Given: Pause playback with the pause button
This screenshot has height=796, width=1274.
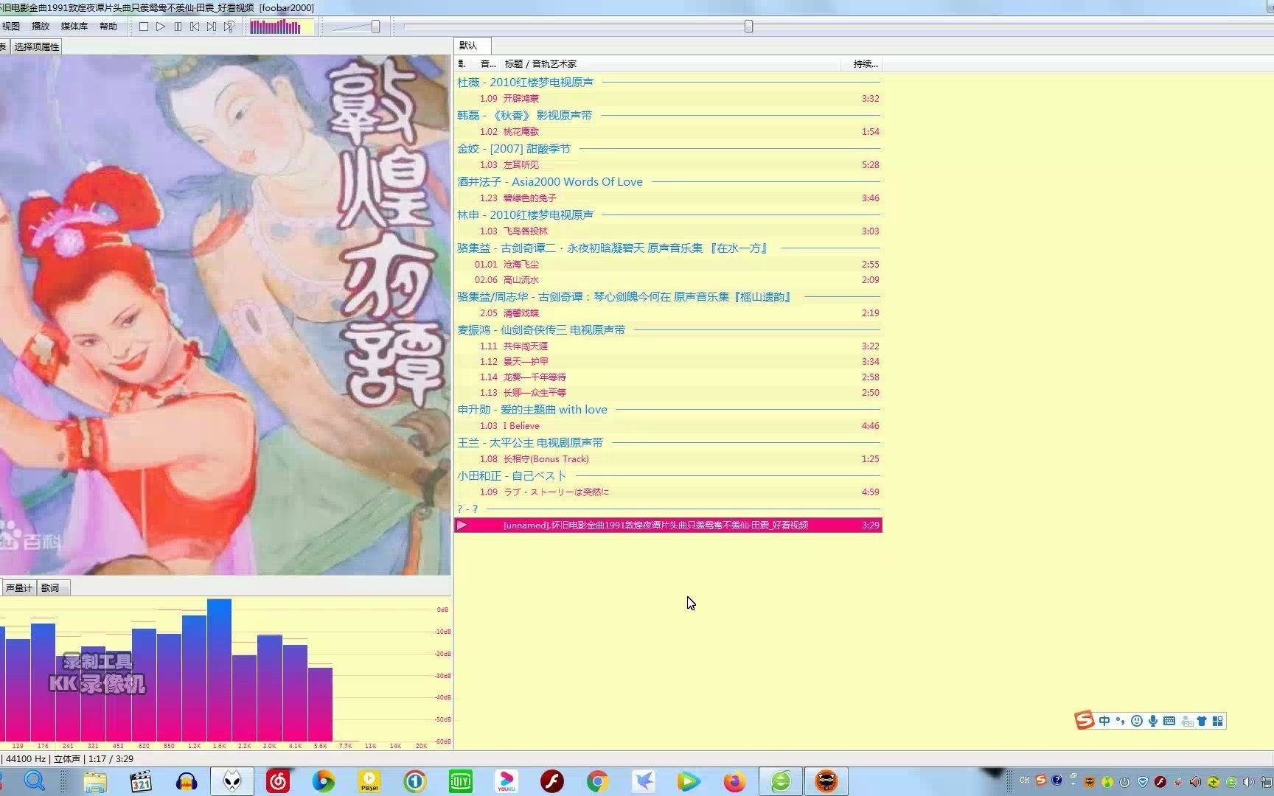Looking at the screenshot, I should pyautogui.click(x=178, y=27).
